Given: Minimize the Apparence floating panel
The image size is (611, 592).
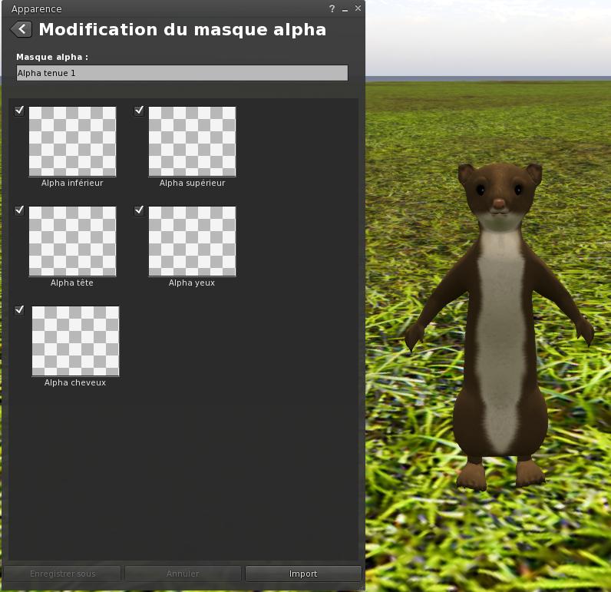Looking at the screenshot, I should pos(345,8).
